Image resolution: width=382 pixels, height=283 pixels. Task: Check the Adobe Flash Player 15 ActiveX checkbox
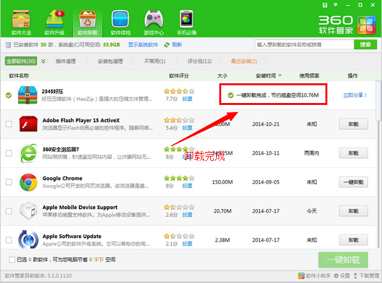(9, 124)
